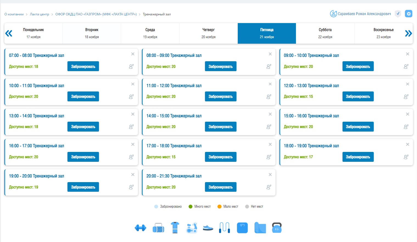Click the kettlebell icon
The width and height of the screenshot is (417, 242).
coord(277,228)
